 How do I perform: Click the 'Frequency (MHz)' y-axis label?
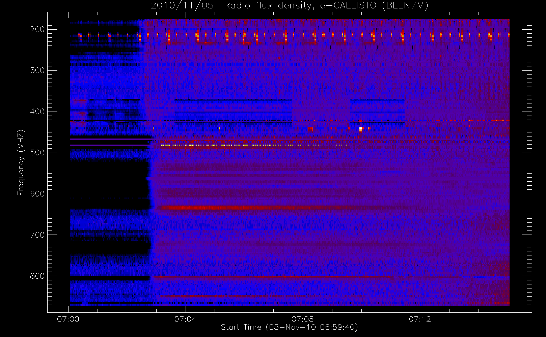[x=21, y=162]
